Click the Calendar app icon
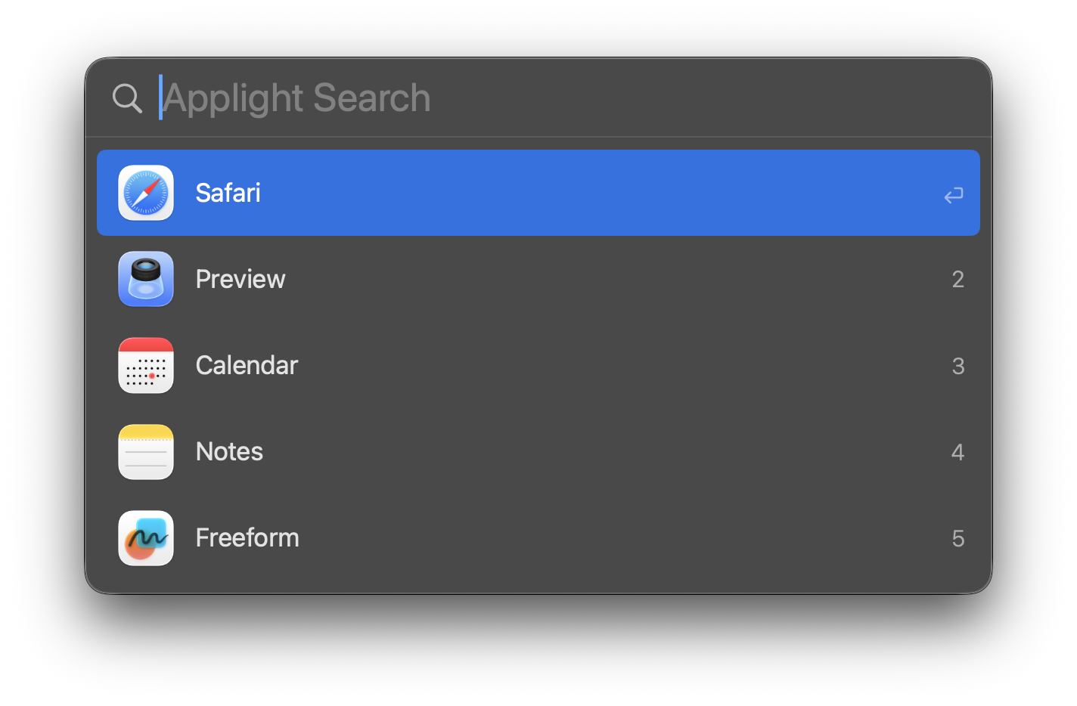 tap(145, 365)
